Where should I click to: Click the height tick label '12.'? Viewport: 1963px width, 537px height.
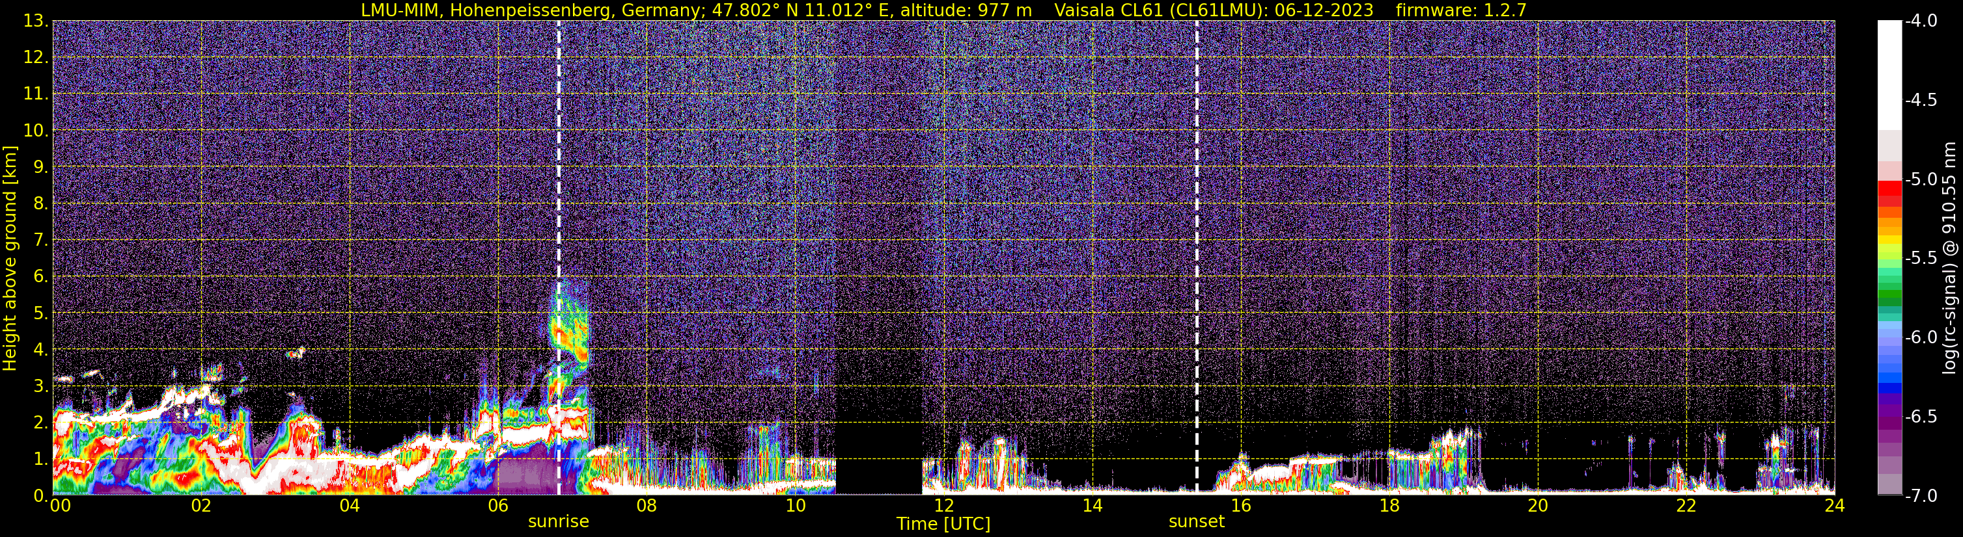click(36, 57)
